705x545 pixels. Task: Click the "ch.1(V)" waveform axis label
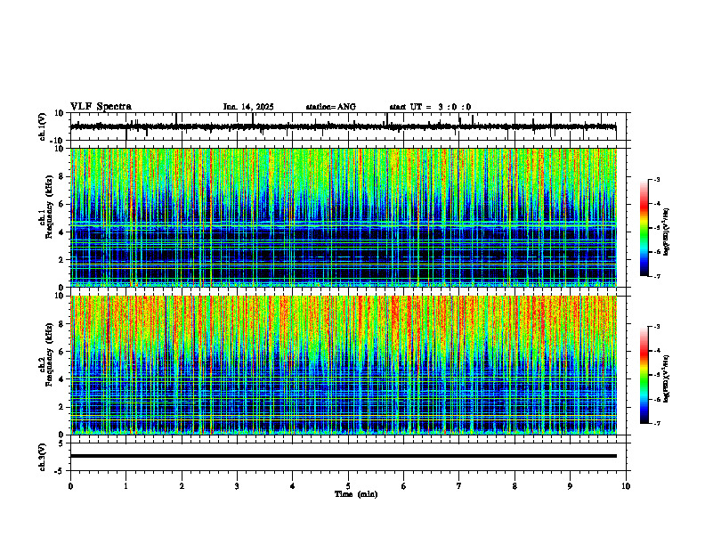(43, 126)
